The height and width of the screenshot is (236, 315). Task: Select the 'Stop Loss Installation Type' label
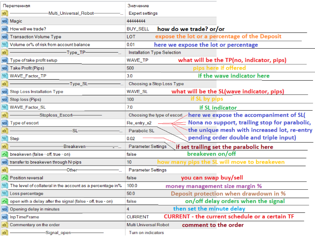pos(36,91)
